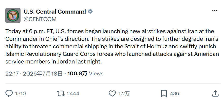The image size is (222, 99).
Task: Click the blue verified badge
Action: point(90,12)
